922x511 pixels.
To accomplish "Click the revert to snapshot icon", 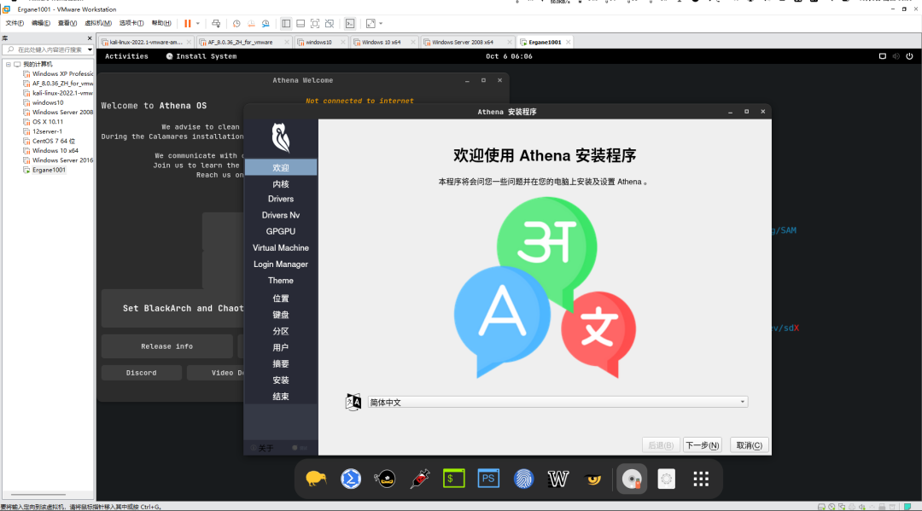I will click(251, 24).
